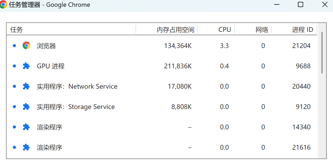Viewport: 333px width, 164px height.
Task: Sort by the 任务 column header
Action: [17, 30]
